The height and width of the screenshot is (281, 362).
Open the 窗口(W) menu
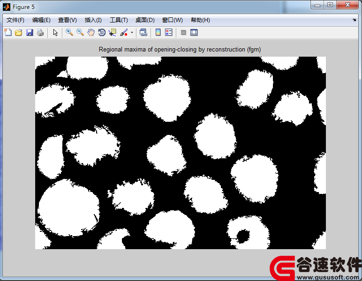tap(172, 20)
